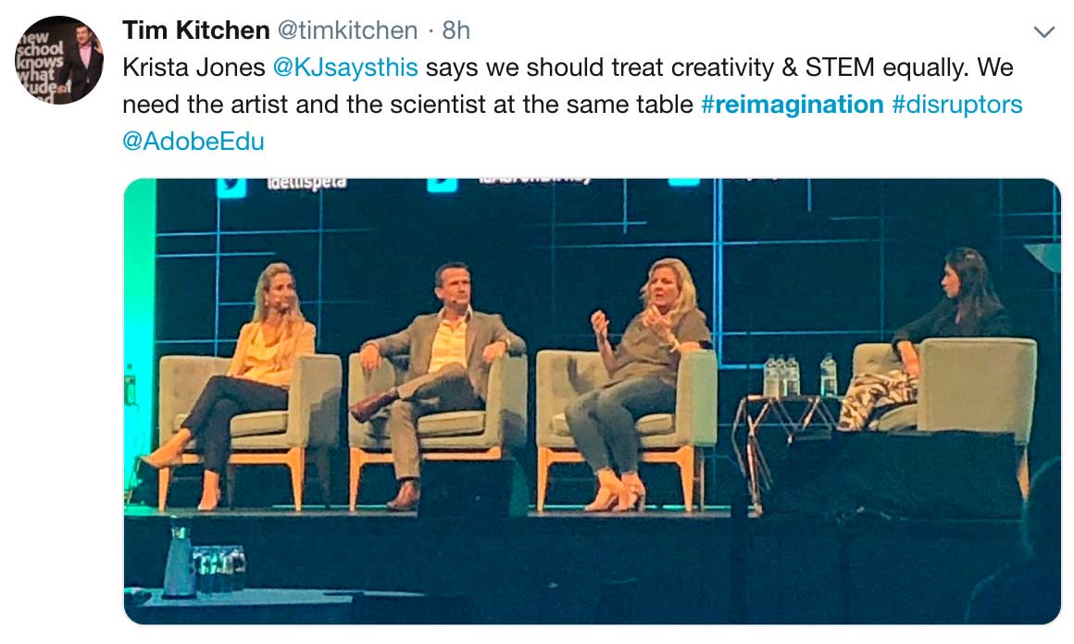Screen dimensions: 1074x644
Task: Click the leftmost Twitter bird logo on stage screen
Action: [232, 185]
